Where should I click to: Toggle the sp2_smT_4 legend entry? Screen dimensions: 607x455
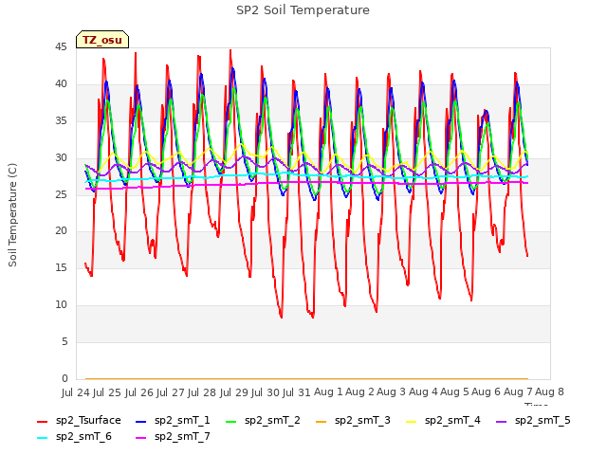click(x=443, y=421)
